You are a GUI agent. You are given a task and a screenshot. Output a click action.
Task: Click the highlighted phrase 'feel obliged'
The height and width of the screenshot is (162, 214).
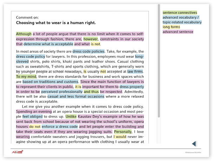tap(32, 117)
